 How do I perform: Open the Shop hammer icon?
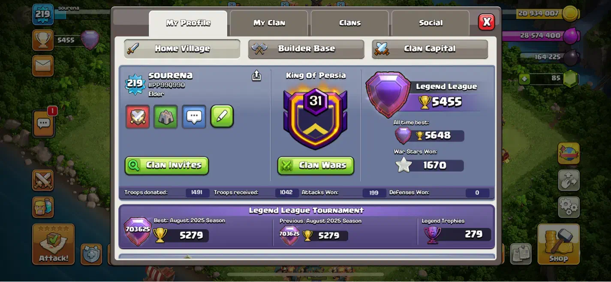(559, 244)
